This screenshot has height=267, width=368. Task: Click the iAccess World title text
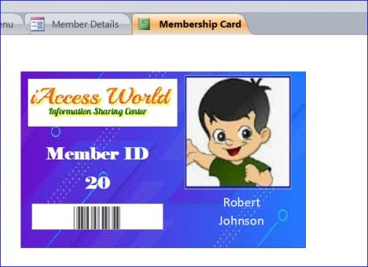coord(101,96)
